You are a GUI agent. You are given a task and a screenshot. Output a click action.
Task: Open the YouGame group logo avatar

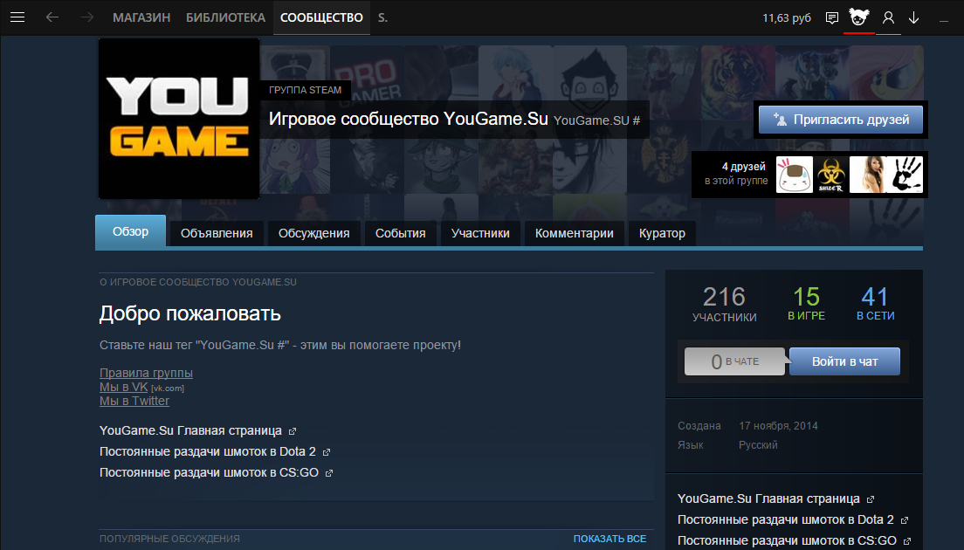[179, 119]
